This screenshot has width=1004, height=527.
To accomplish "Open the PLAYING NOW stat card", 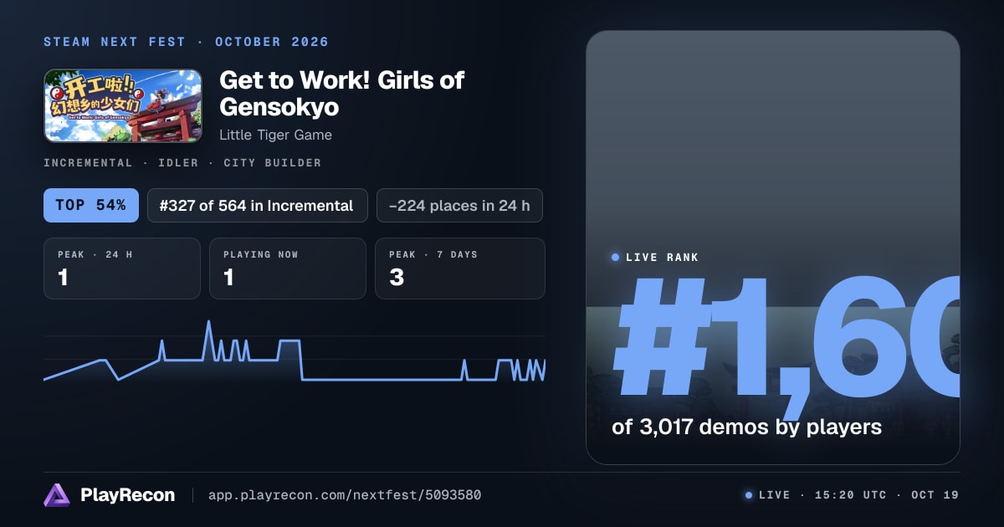I will tap(288, 269).
